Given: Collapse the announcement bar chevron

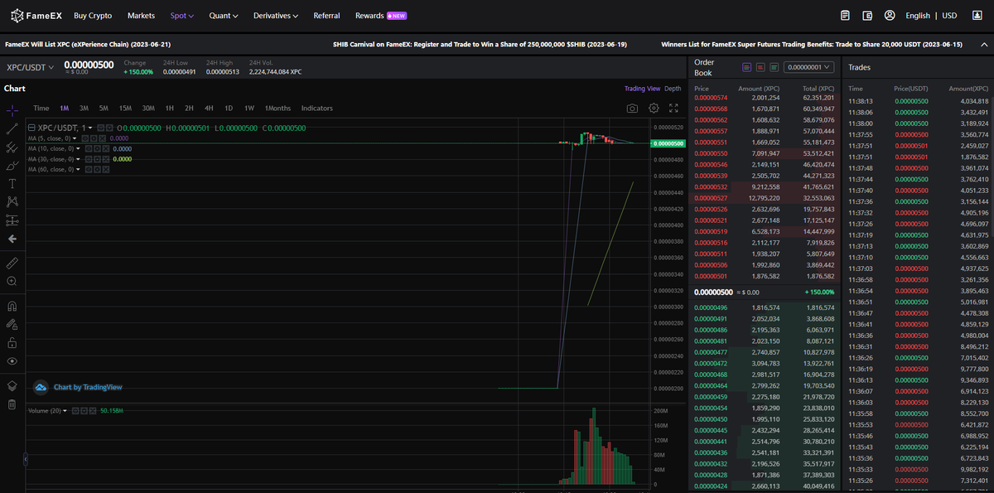Looking at the screenshot, I should [x=984, y=45].
